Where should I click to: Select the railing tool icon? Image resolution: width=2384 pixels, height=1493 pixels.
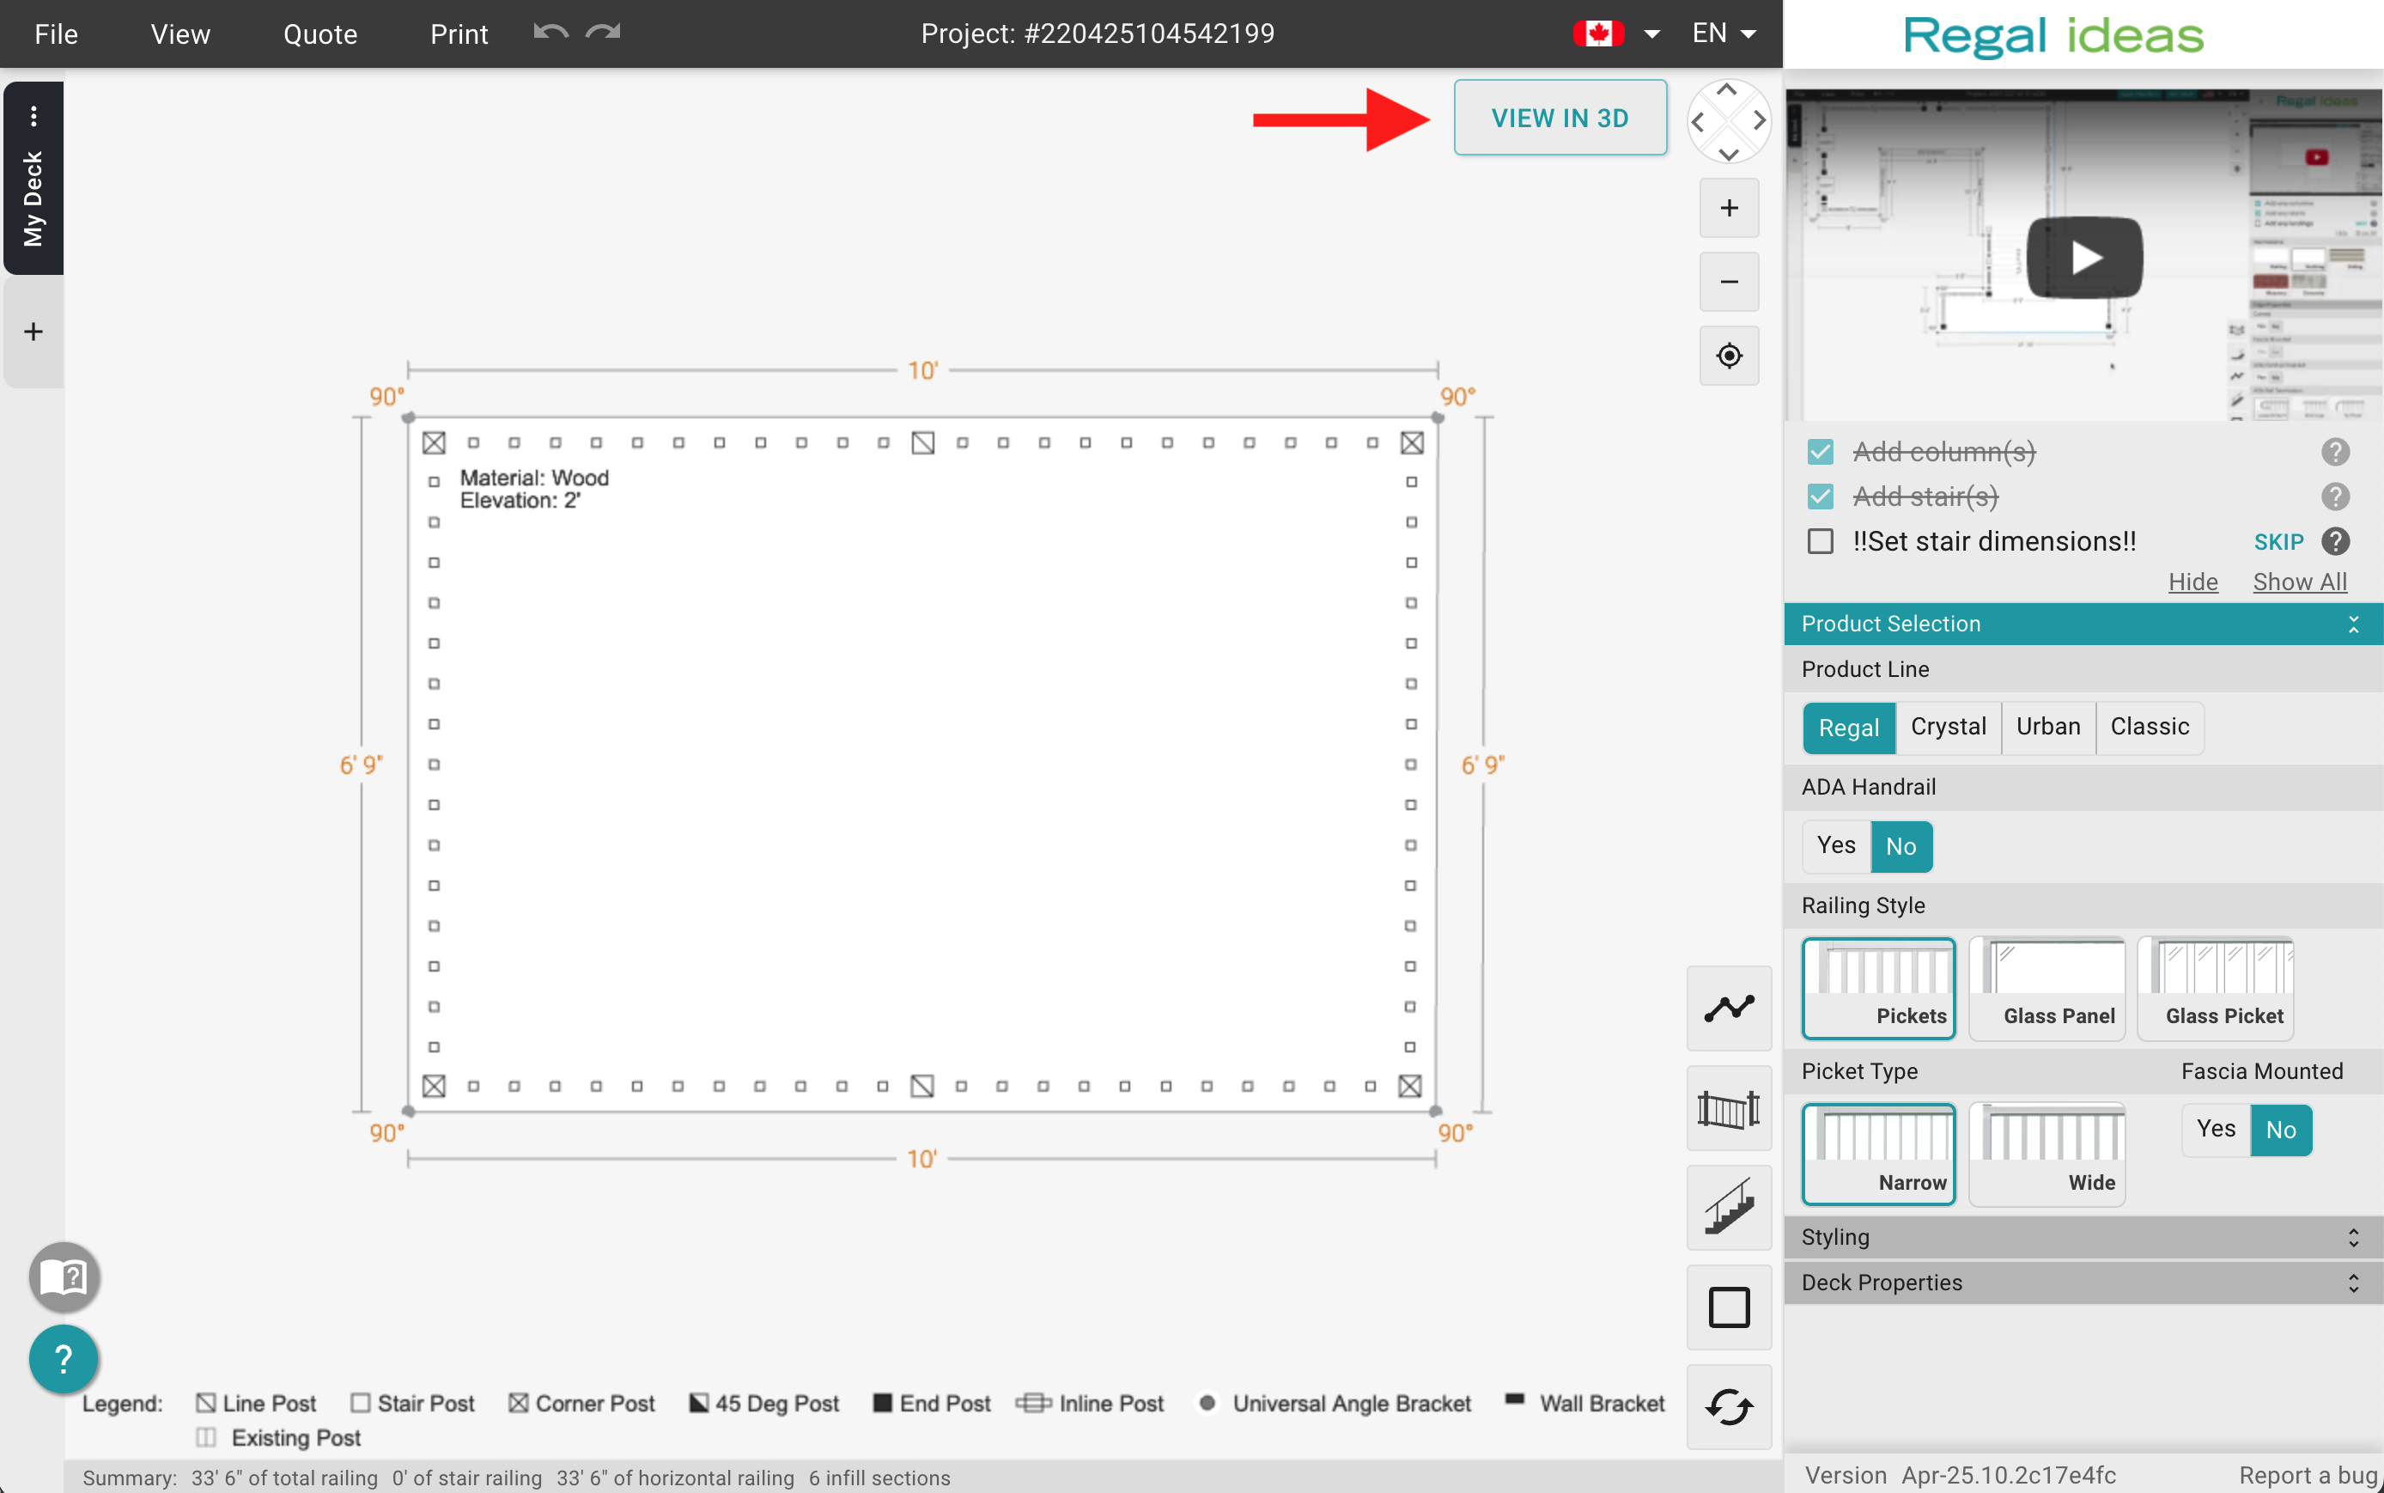[x=1729, y=1108]
